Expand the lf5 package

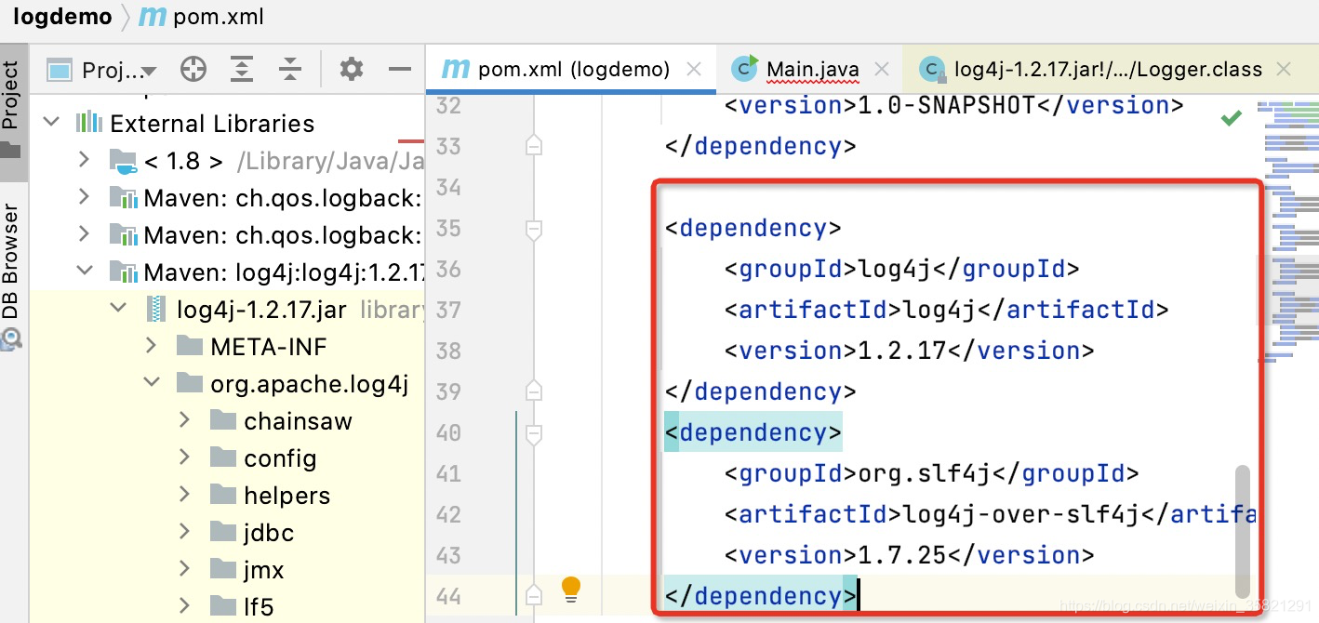pyautogui.click(x=185, y=606)
